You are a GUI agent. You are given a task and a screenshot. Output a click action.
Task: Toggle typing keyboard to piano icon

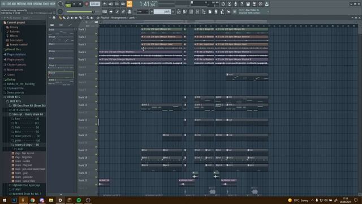tap(105, 11)
